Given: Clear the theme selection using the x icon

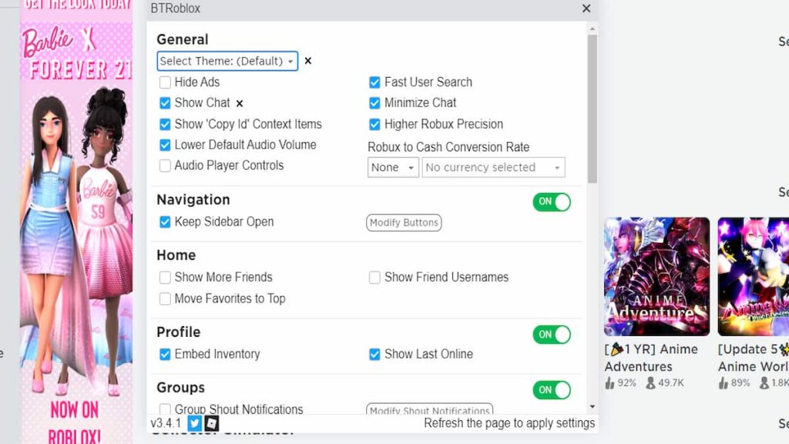Looking at the screenshot, I should [x=307, y=60].
